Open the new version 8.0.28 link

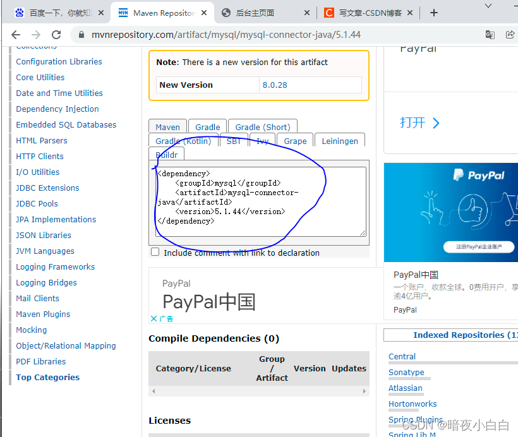click(x=275, y=85)
